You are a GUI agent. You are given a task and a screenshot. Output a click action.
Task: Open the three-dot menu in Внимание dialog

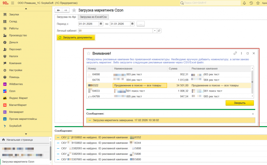click(241, 53)
